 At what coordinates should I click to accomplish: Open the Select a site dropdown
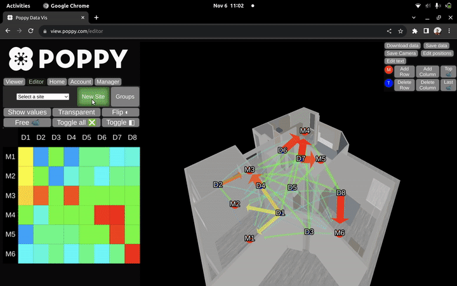click(43, 97)
